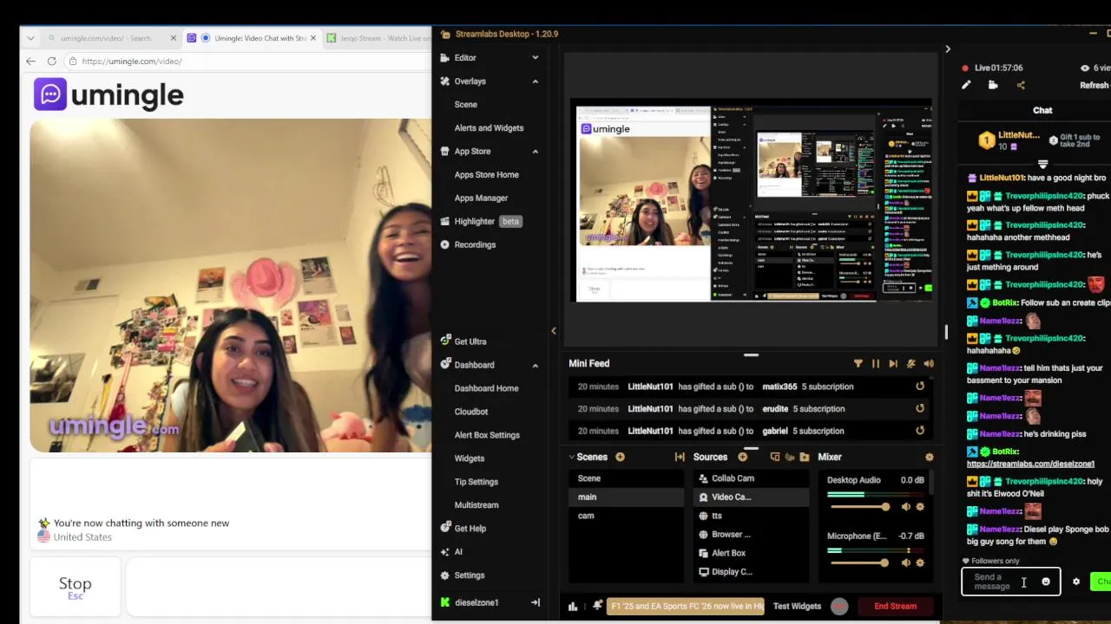Open Alert Box Settings in the sidebar

click(x=487, y=435)
